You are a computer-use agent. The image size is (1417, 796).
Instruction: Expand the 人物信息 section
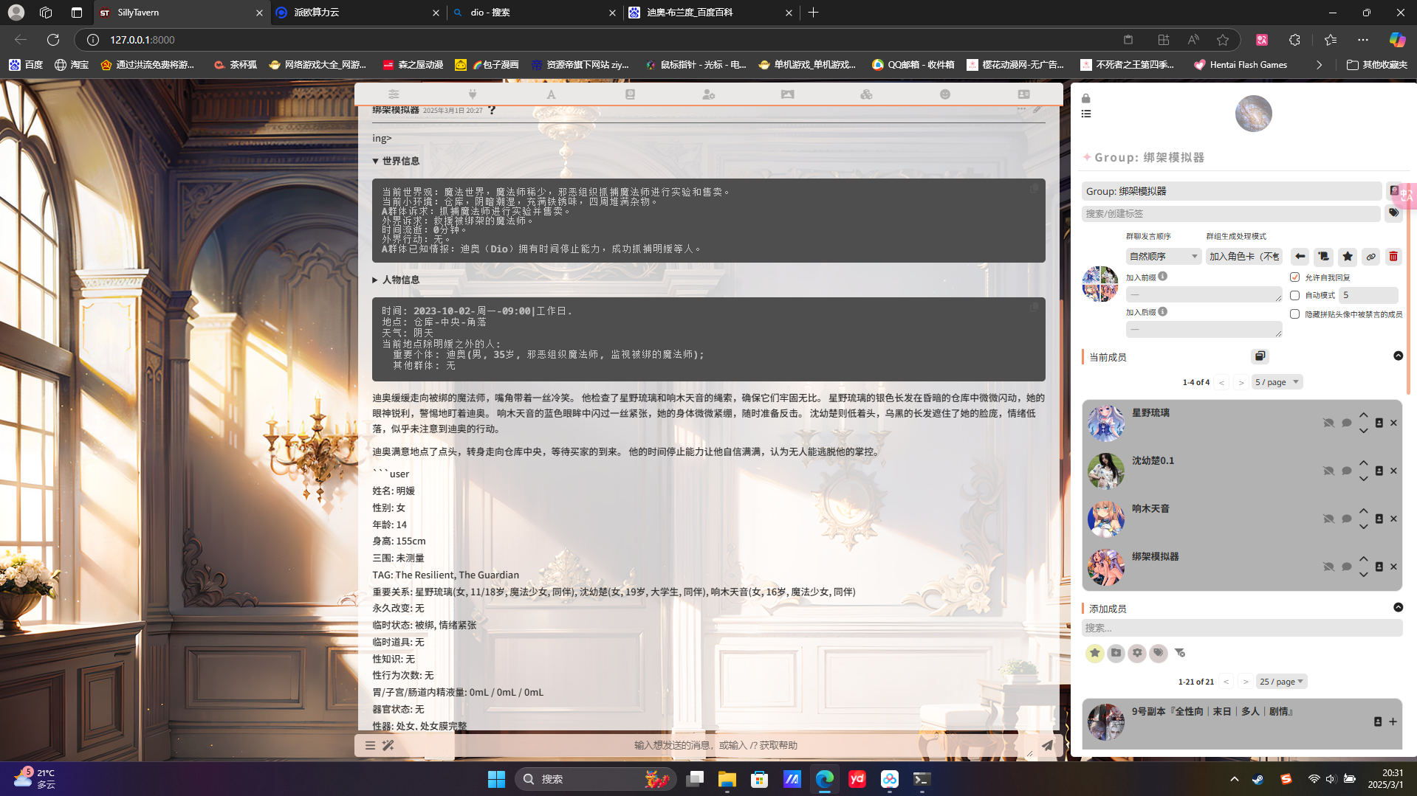click(376, 280)
